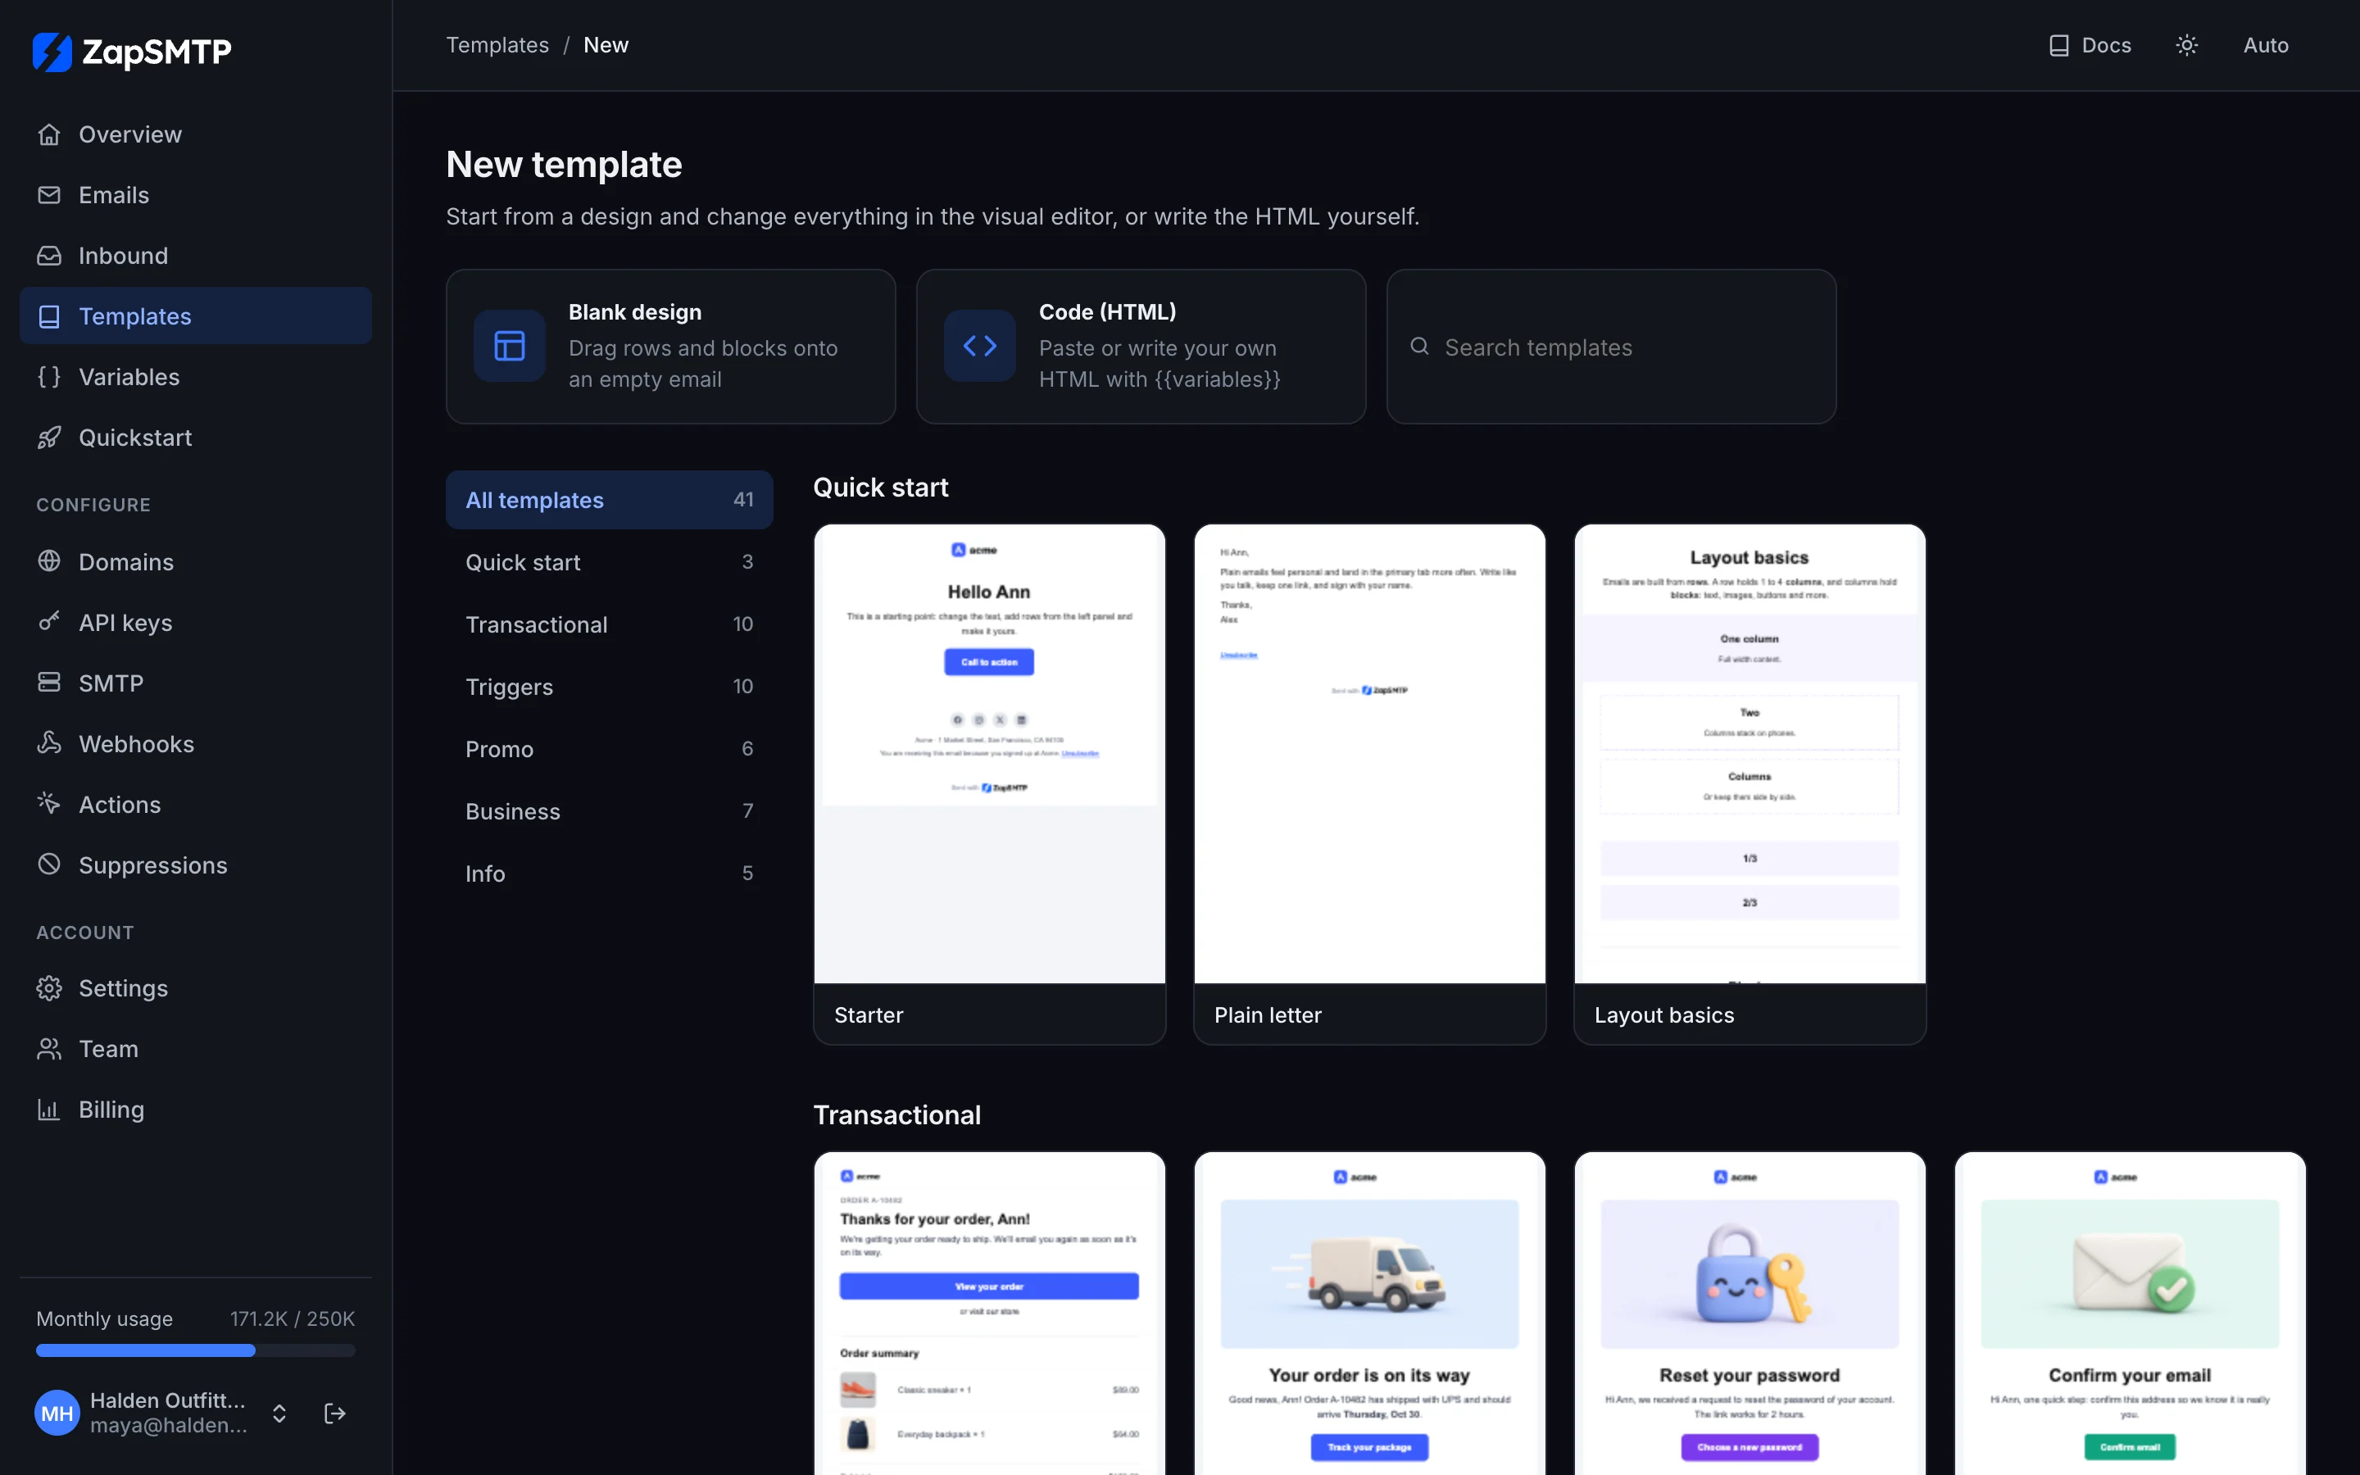The width and height of the screenshot is (2360, 1475).
Task: Open Variables curly braces icon
Action: pyautogui.click(x=49, y=377)
